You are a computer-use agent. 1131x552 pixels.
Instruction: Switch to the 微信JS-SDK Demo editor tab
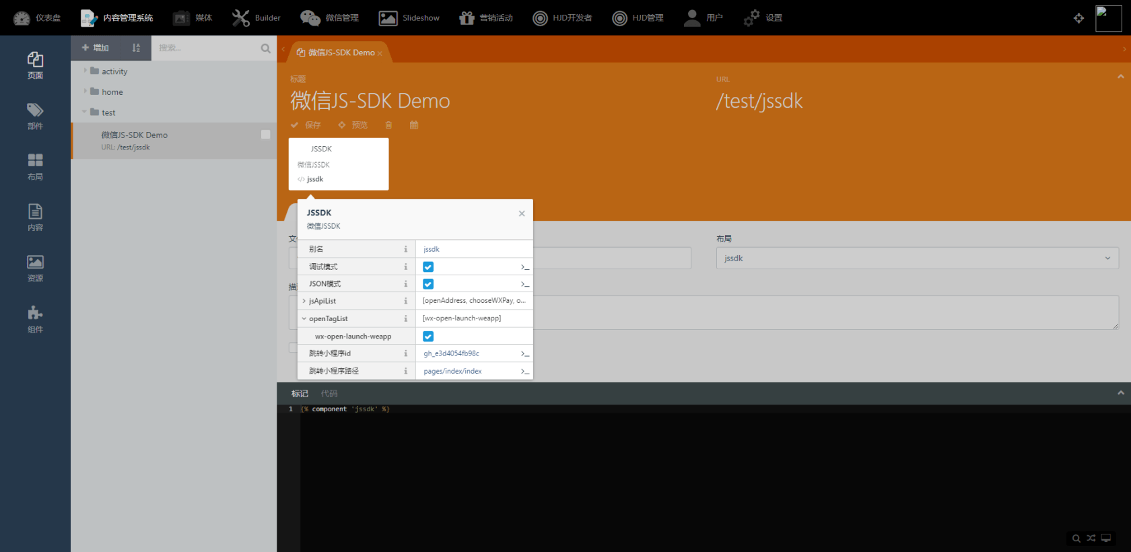pyautogui.click(x=337, y=53)
